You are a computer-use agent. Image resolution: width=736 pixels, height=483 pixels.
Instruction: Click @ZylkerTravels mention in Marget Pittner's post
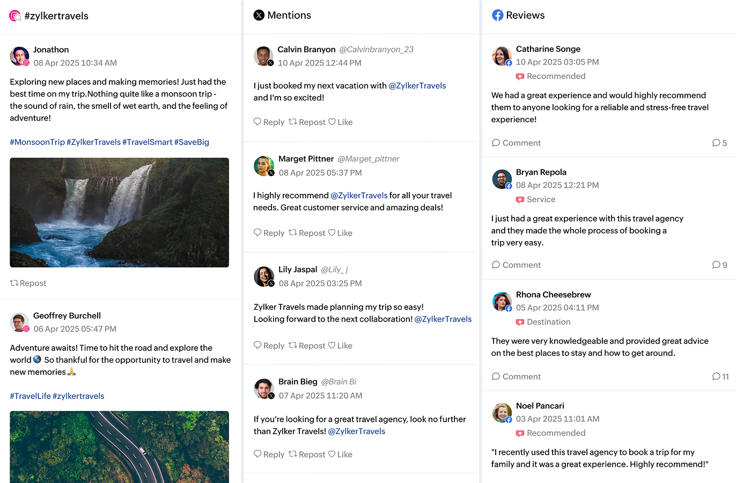[359, 195]
